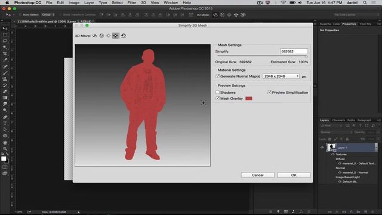Click the Reset camera view icon in dialog
The width and height of the screenshot is (382, 215).
point(124,36)
